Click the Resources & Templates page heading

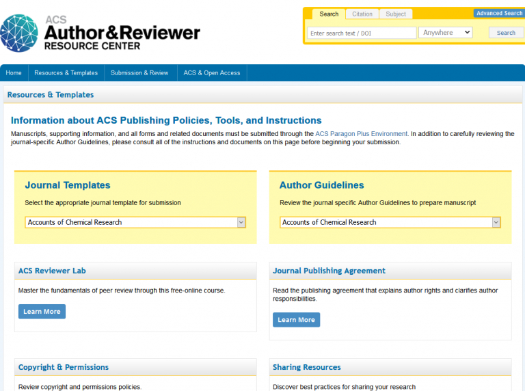[x=51, y=95]
